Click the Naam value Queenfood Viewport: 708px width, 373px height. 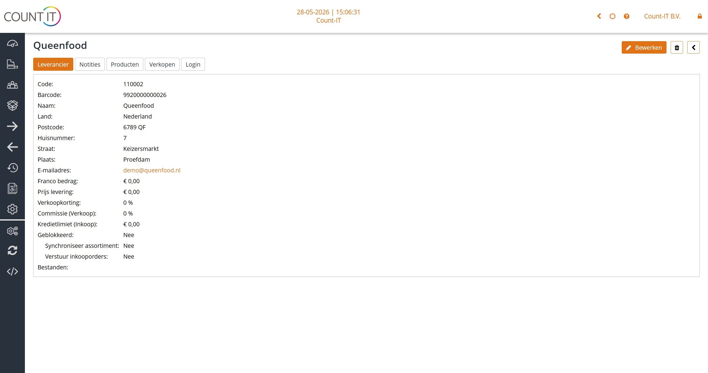[139, 106]
